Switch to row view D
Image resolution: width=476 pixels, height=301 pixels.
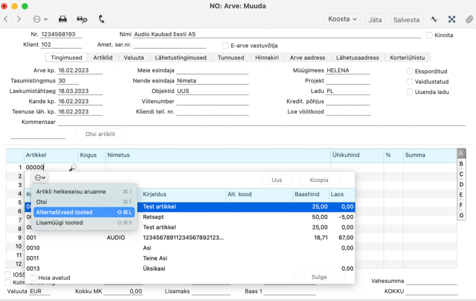coord(461,185)
